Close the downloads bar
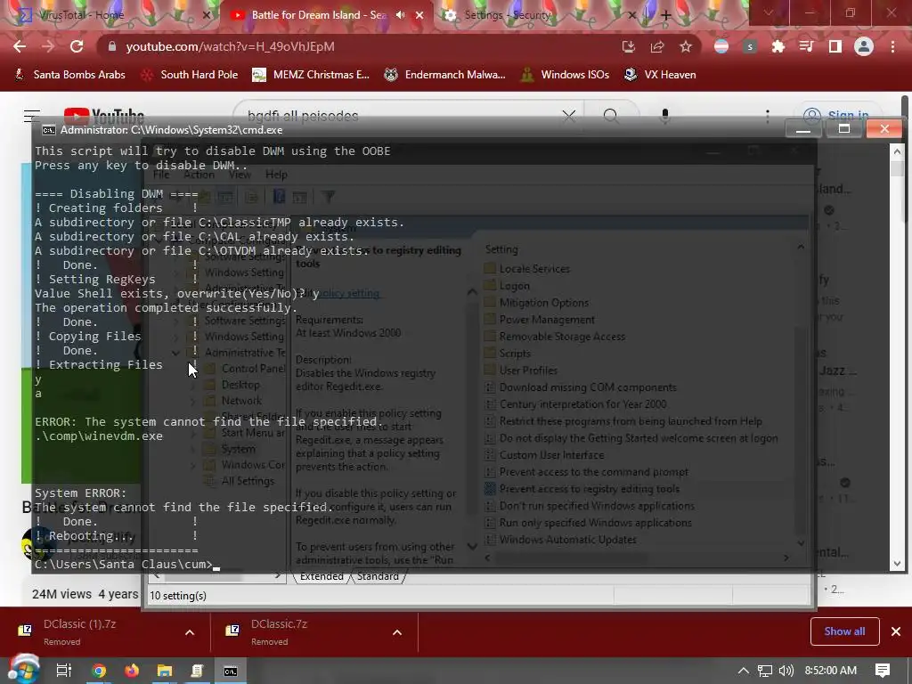912x684 pixels. 896,631
